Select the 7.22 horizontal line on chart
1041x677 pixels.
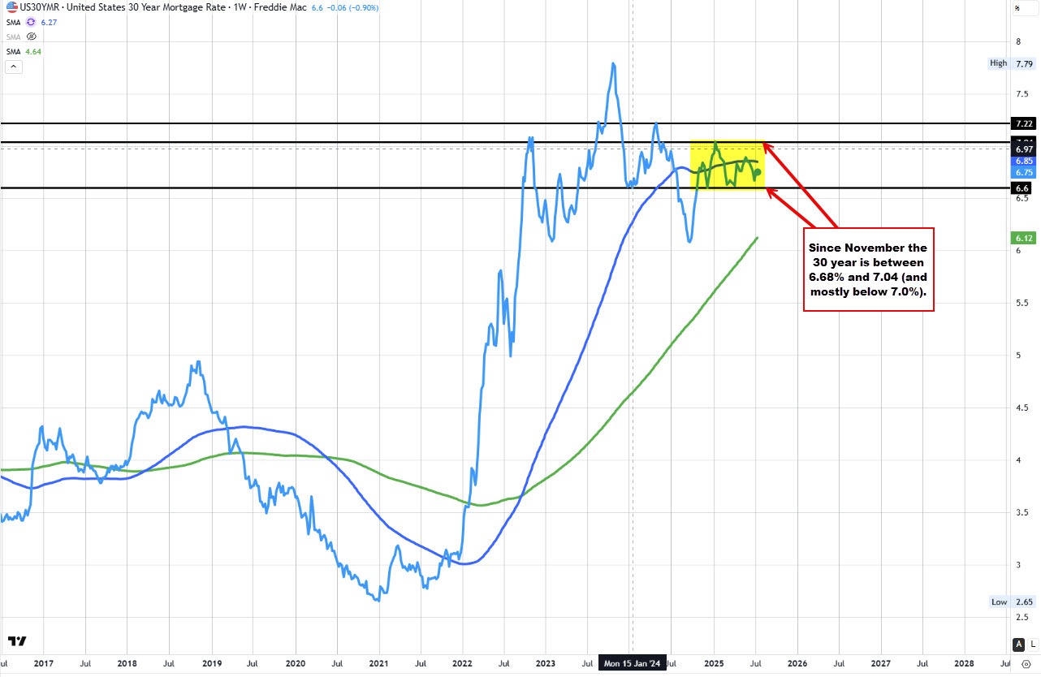[503, 123]
